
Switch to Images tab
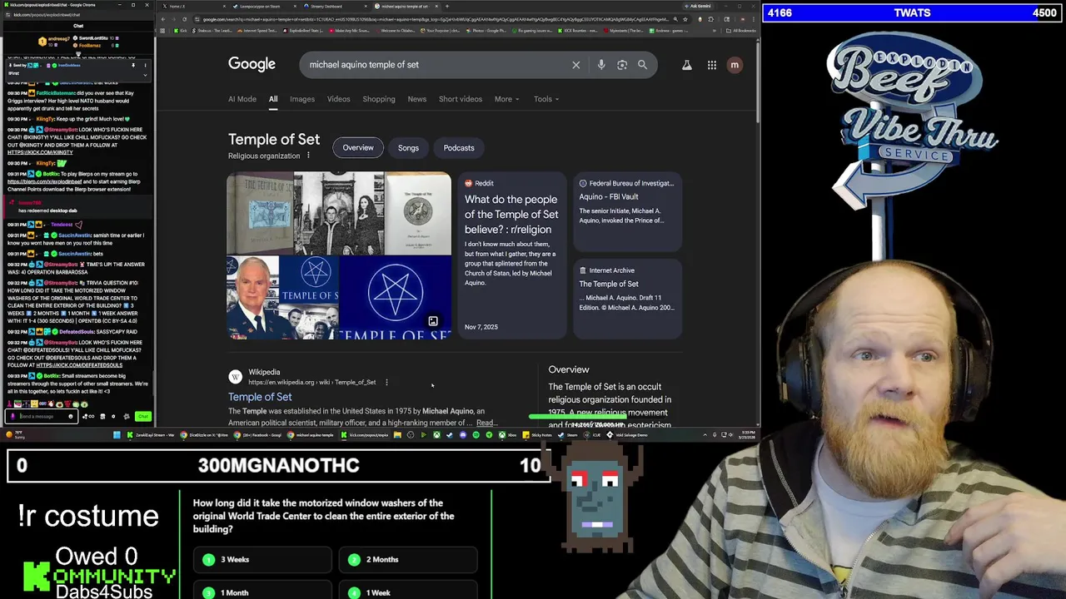coord(302,99)
